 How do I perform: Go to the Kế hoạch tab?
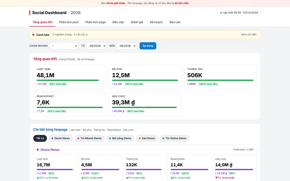156,22
